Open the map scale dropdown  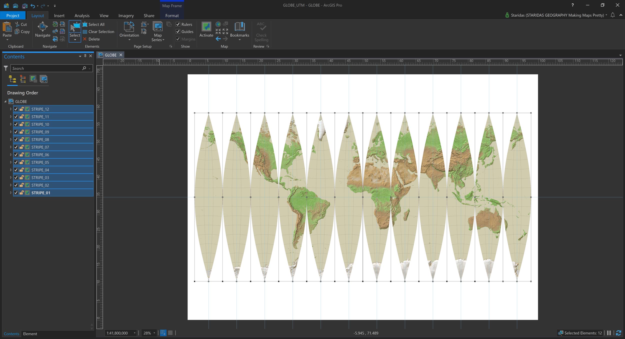click(134, 333)
